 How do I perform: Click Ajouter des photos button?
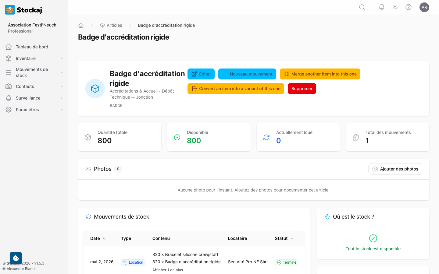coord(395,169)
